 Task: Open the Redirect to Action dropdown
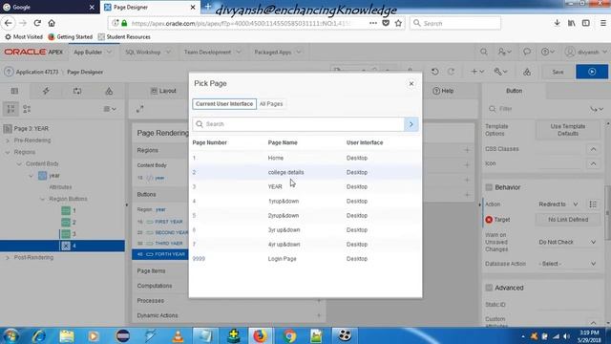point(558,204)
